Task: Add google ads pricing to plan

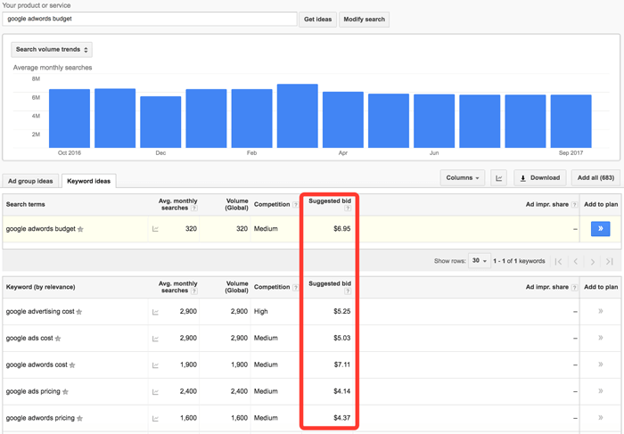Action: pos(601,391)
